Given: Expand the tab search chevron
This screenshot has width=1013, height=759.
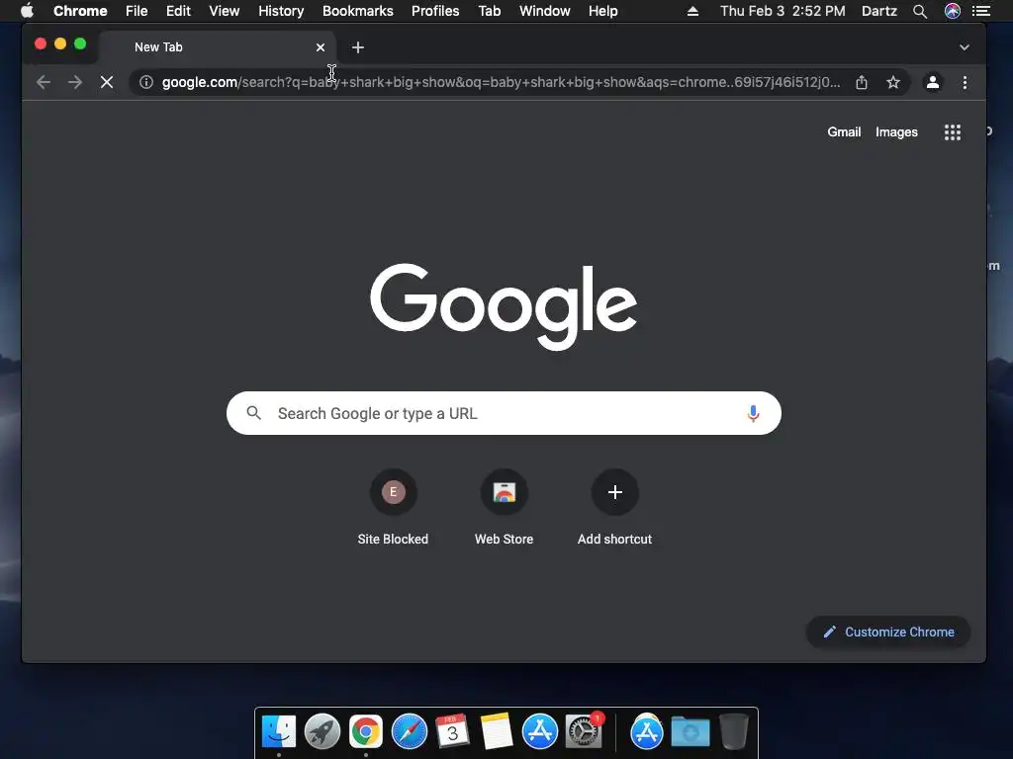Looking at the screenshot, I should tap(964, 47).
